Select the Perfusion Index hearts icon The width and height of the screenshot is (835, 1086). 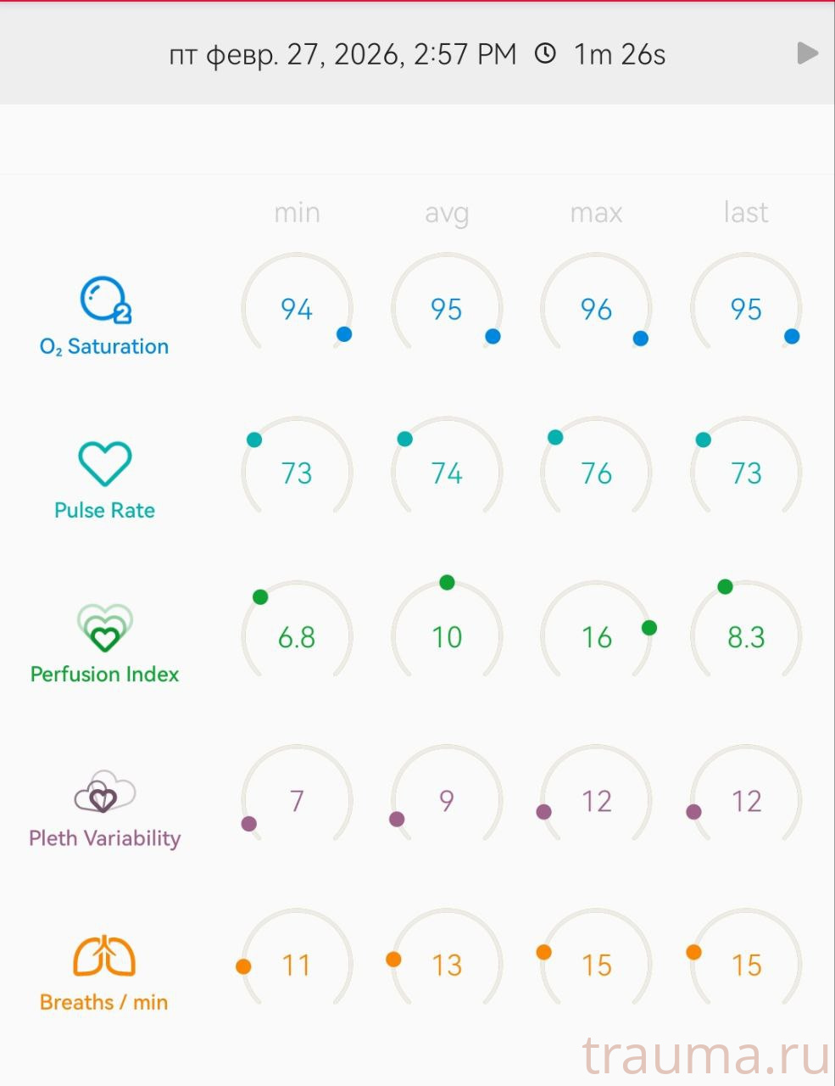(104, 627)
